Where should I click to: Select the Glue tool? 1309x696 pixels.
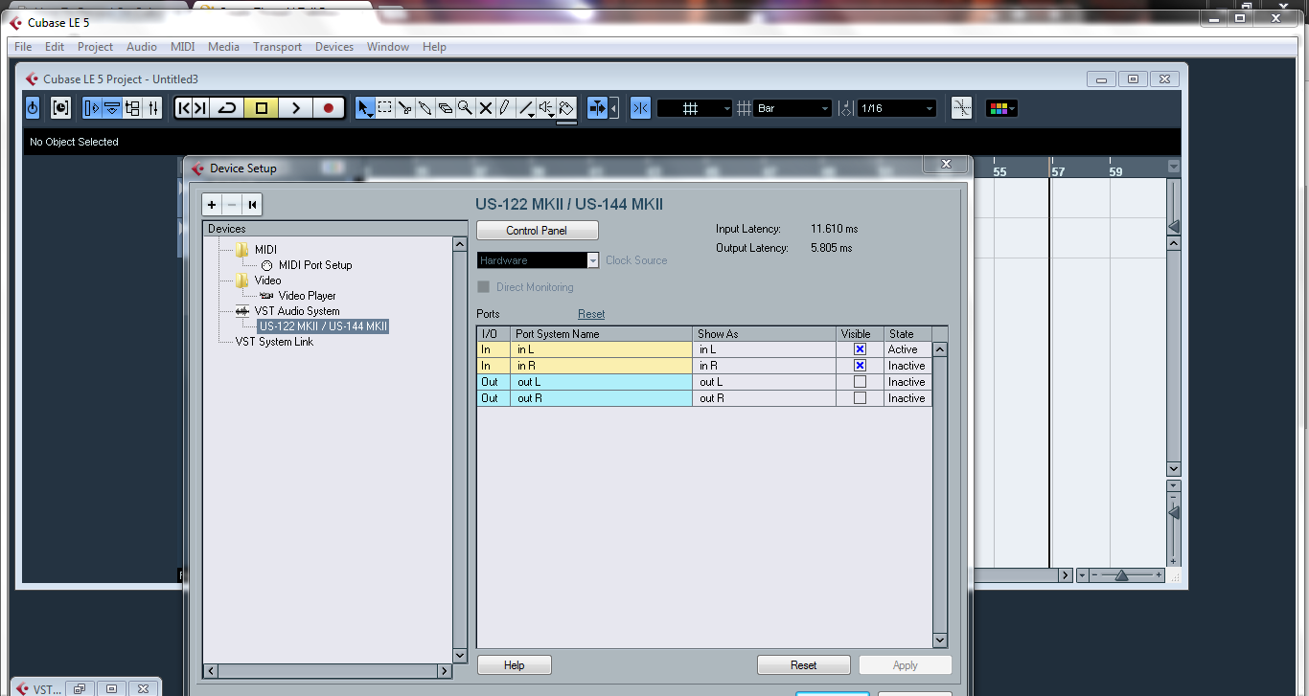[425, 108]
